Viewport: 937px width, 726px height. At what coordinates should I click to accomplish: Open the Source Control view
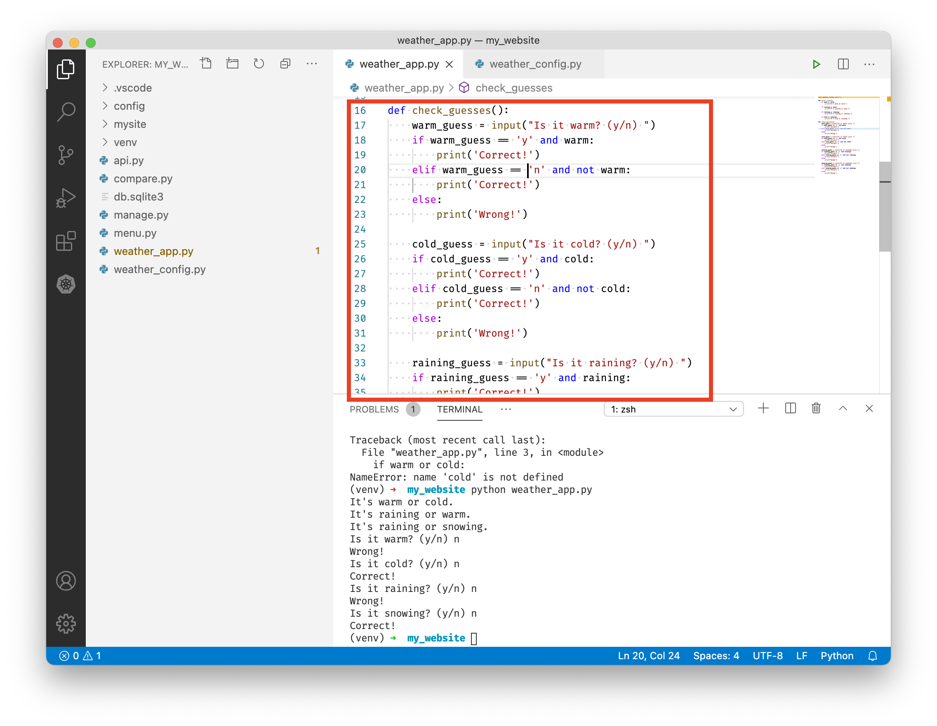[x=66, y=156]
